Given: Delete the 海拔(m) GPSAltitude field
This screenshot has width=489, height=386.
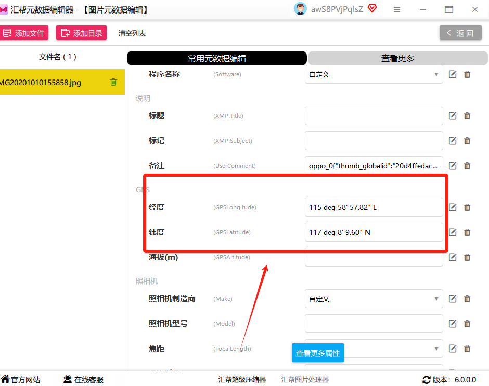Looking at the screenshot, I should click(x=467, y=257).
